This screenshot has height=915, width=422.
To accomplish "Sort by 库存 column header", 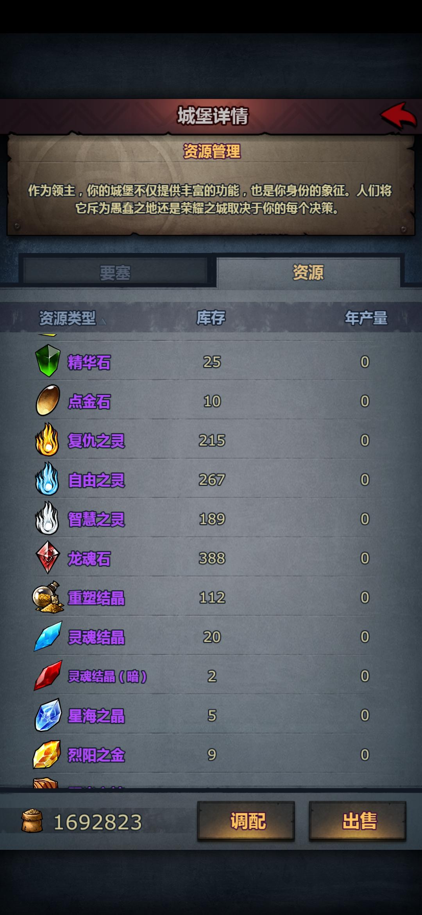I will (x=211, y=318).
